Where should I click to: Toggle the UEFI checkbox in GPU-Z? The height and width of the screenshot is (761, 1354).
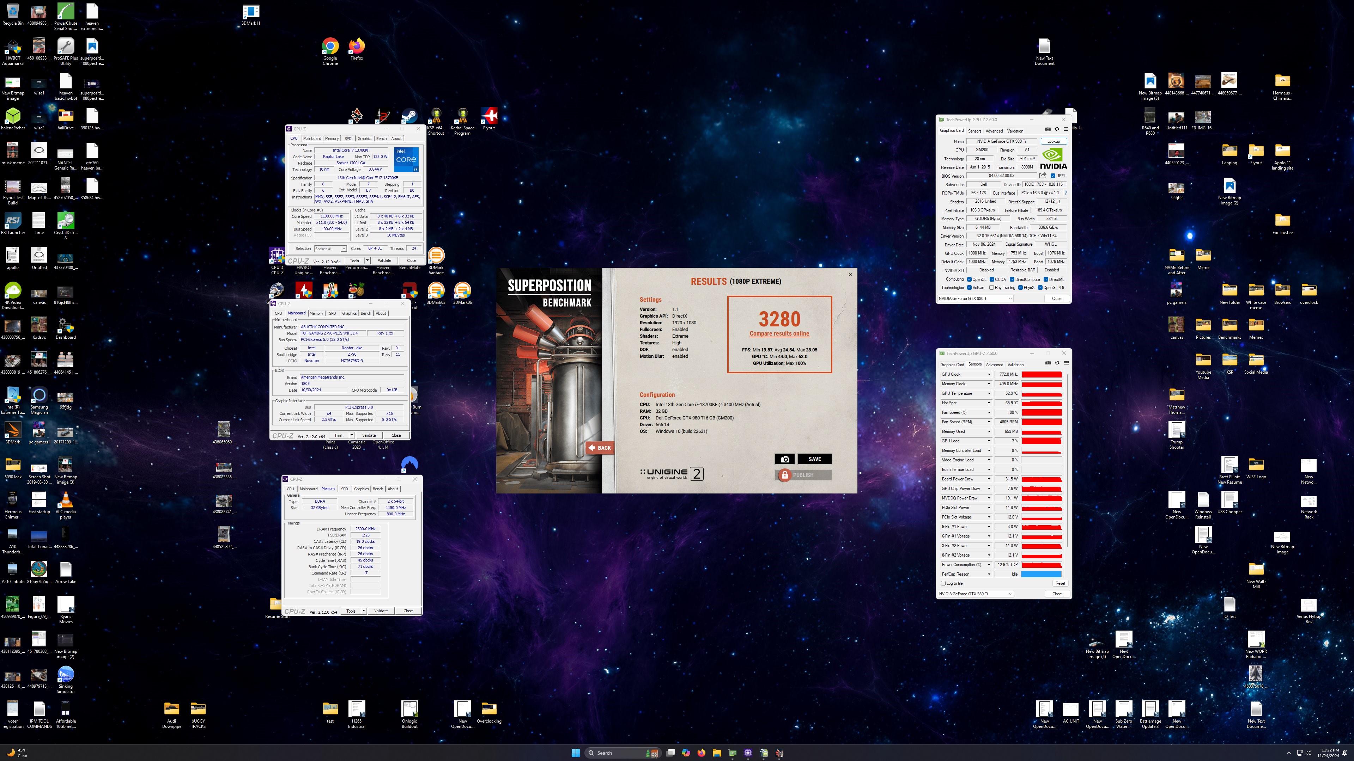(x=1053, y=176)
